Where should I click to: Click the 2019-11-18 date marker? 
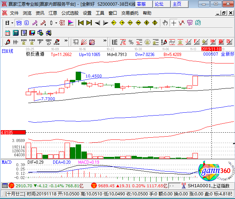(211, 49)
